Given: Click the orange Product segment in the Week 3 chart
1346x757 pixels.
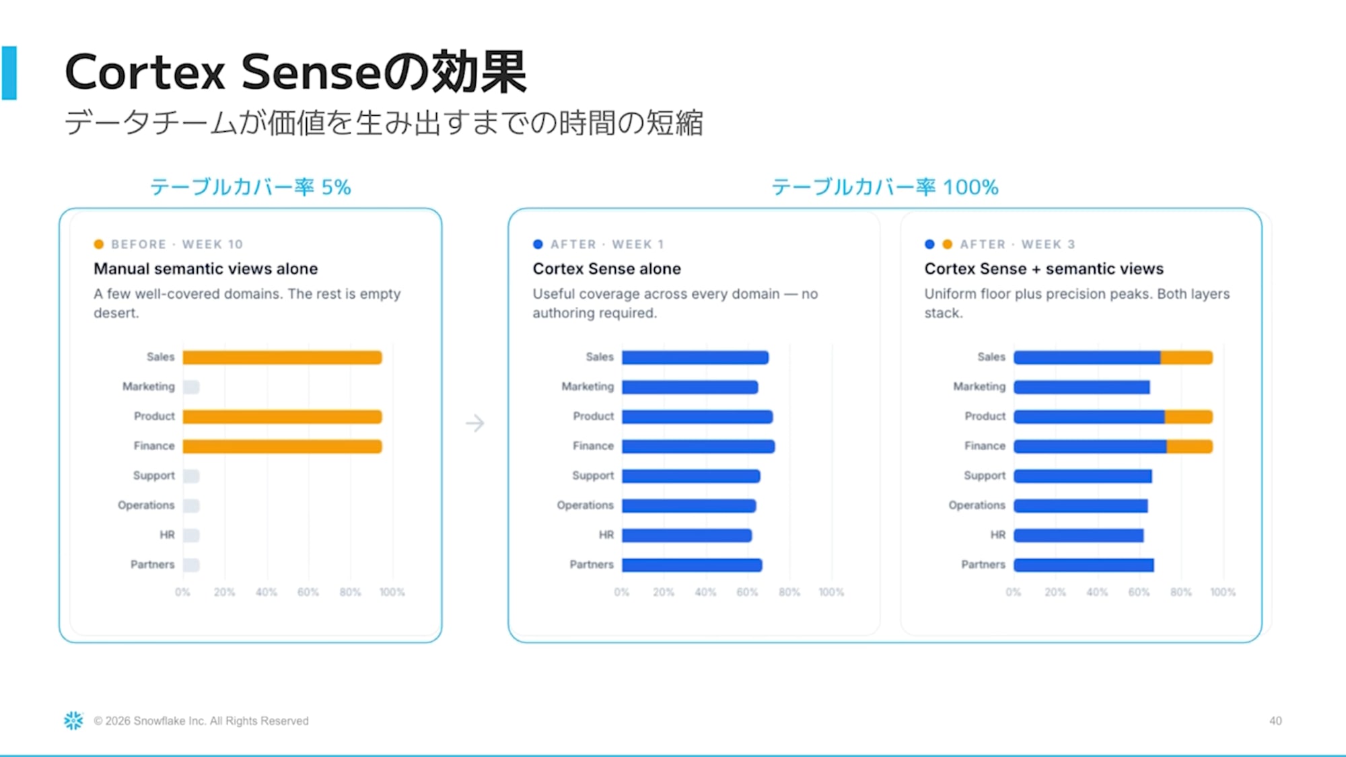Looking at the screenshot, I should (x=1189, y=417).
